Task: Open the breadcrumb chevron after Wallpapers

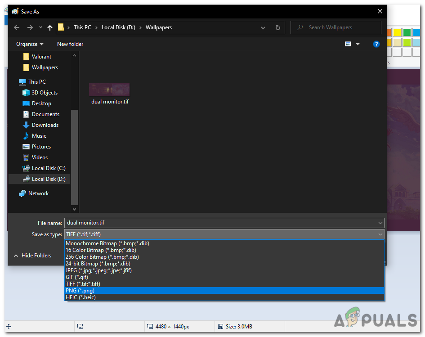Action: tap(263, 27)
